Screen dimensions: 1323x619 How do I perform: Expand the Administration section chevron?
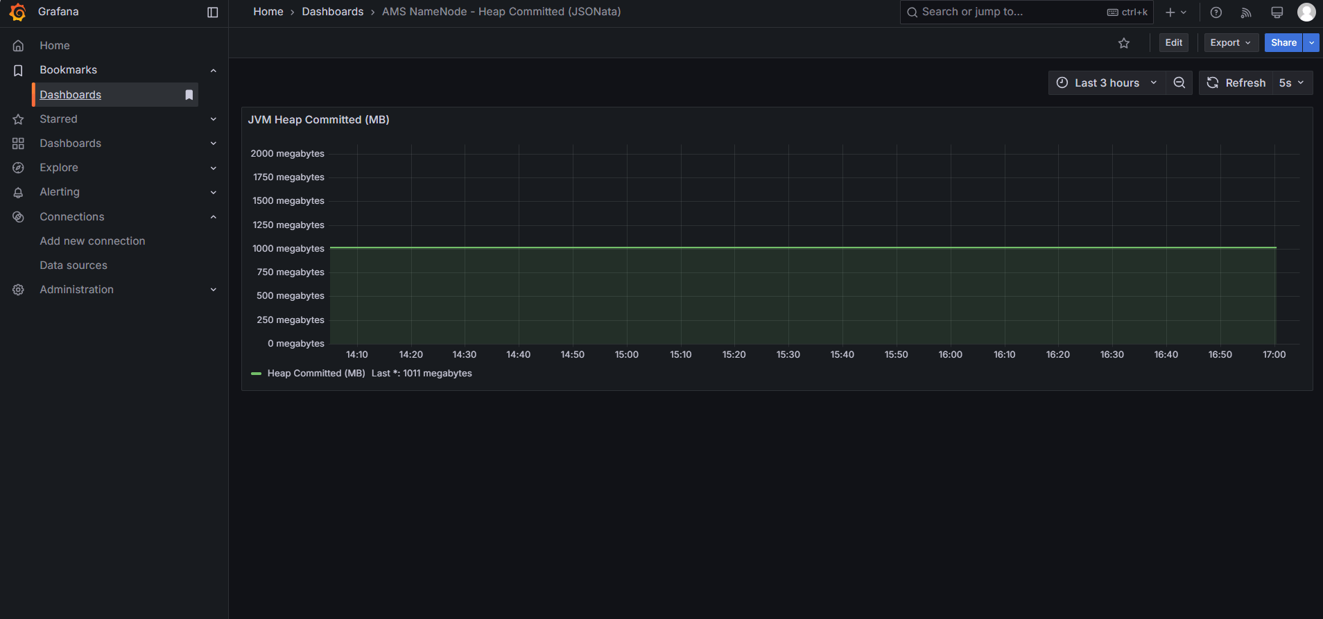tap(214, 290)
